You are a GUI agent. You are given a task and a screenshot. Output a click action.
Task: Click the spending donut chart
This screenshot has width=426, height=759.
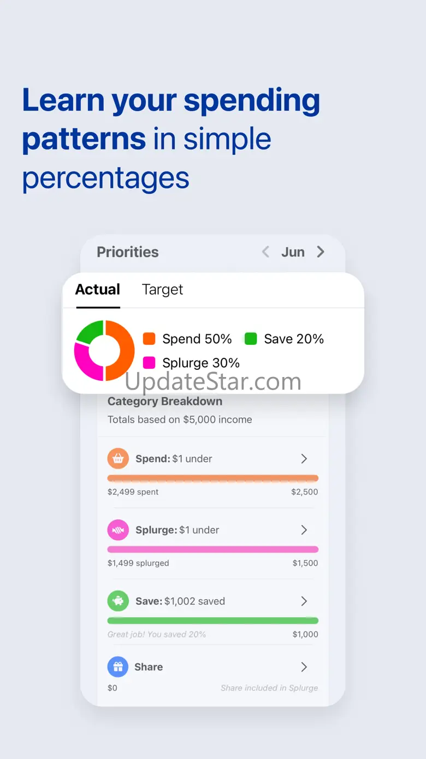click(x=104, y=350)
